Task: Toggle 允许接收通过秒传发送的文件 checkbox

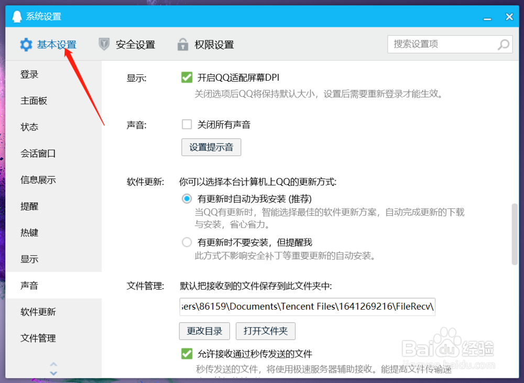Action: [187, 354]
